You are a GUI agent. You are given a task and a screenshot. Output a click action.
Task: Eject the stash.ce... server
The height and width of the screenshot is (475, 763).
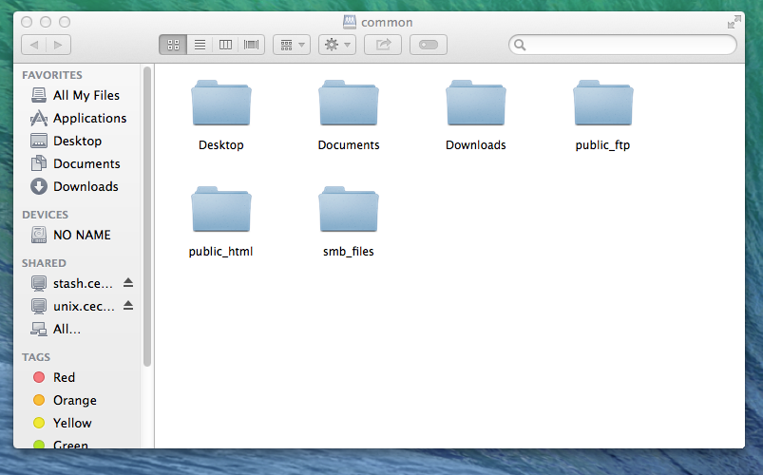[128, 282]
